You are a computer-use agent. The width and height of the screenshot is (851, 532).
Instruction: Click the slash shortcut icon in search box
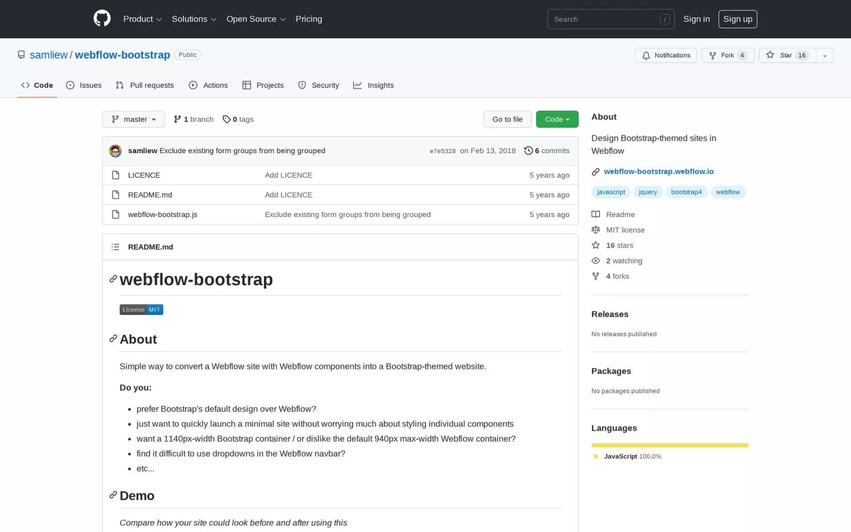pos(665,19)
